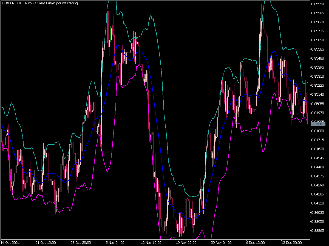Click price level 0.84800 on the scale
Viewport: 329px width, 246px height.
[x=318, y=131]
